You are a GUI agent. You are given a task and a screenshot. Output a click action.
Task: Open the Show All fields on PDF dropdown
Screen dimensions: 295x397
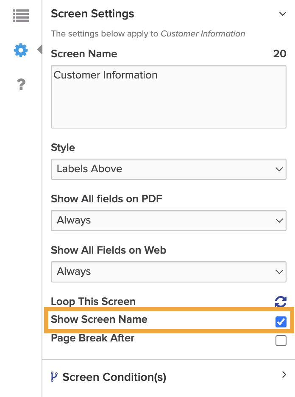pyautogui.click(x=169, y=220)
